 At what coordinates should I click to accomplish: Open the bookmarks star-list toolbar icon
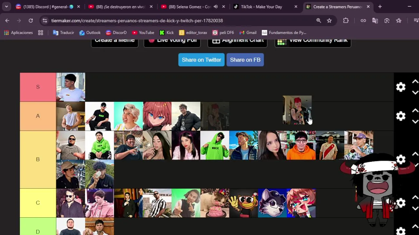coord(399,21)
